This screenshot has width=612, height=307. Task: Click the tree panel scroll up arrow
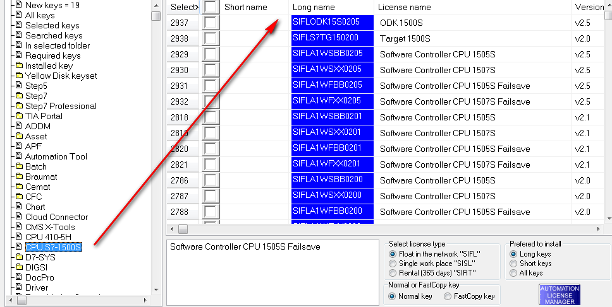pos(156,5)
